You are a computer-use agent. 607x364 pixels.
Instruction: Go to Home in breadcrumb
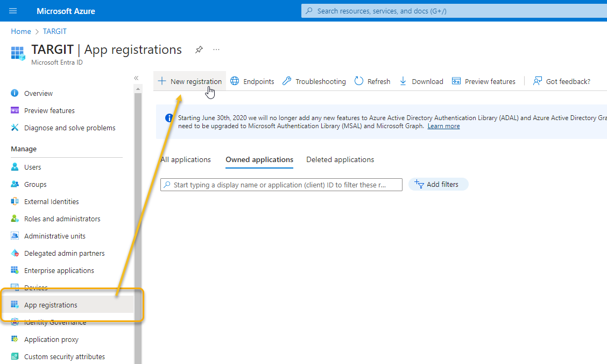(21, 31)
